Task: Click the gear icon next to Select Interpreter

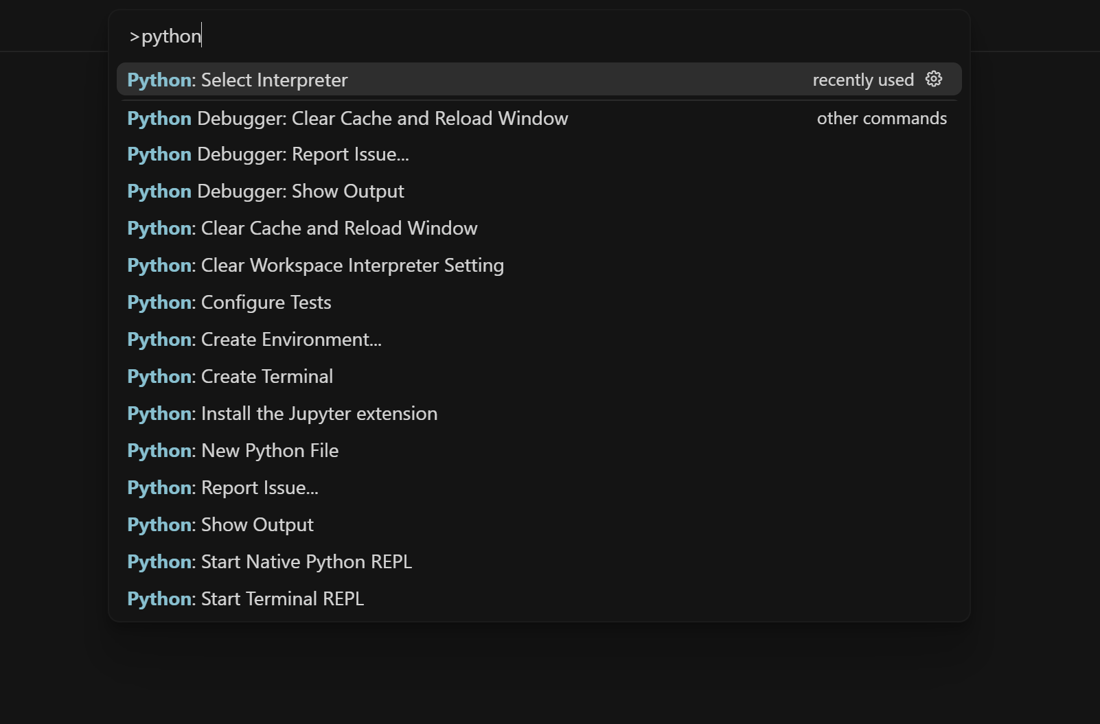Action: 933,79
